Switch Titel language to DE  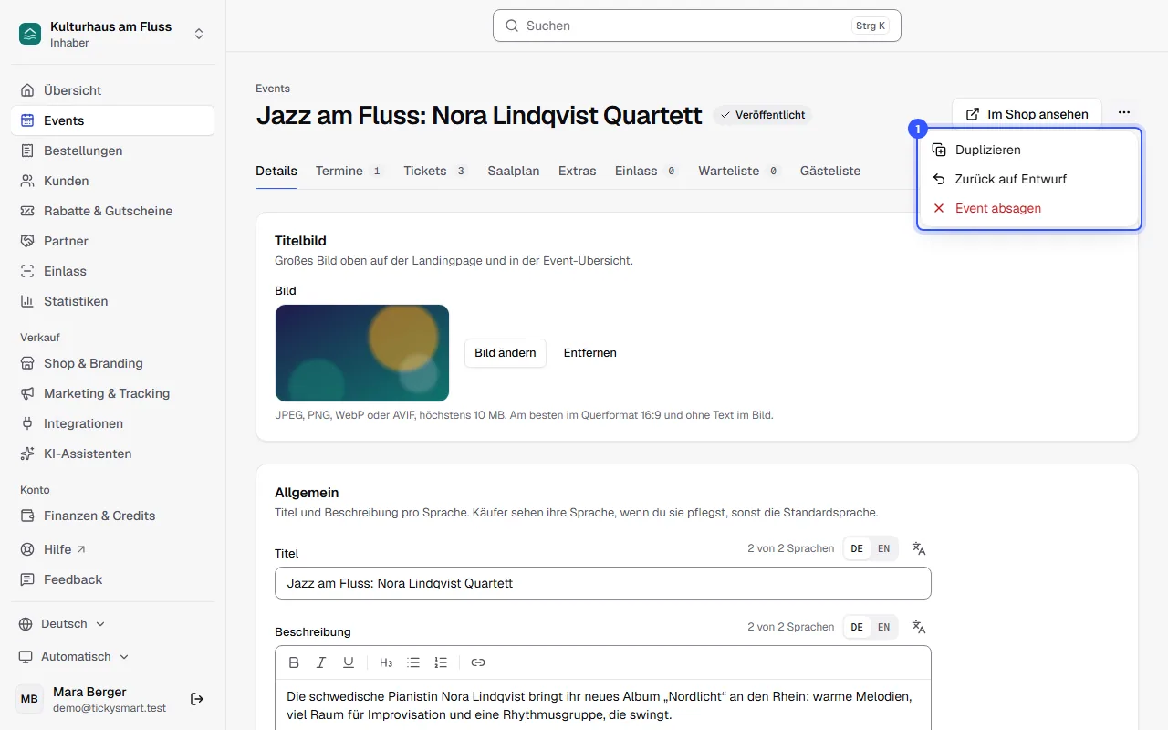[857, 548]
